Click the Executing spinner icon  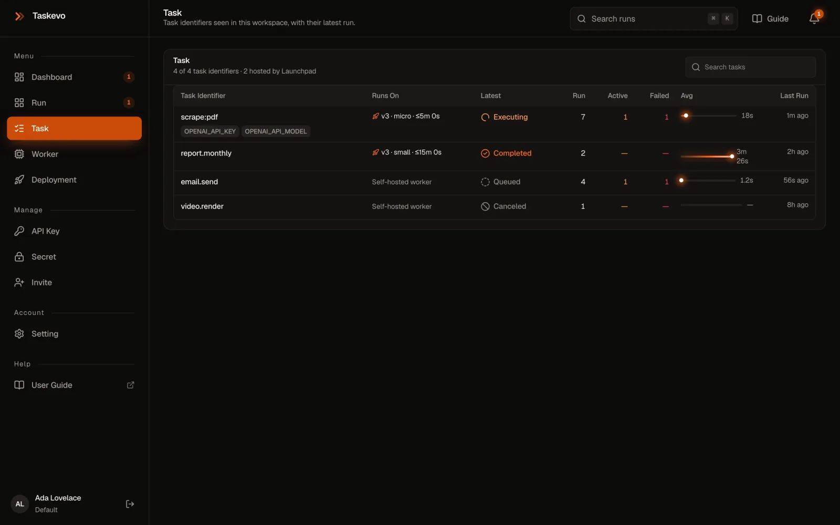(485, 117)
